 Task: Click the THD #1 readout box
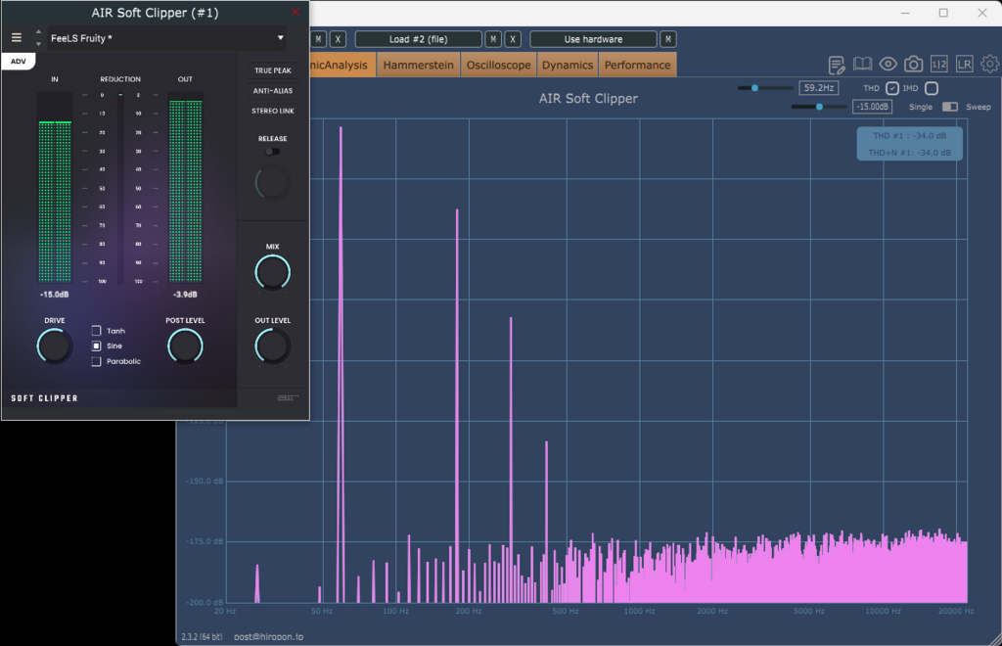point(909,144)
